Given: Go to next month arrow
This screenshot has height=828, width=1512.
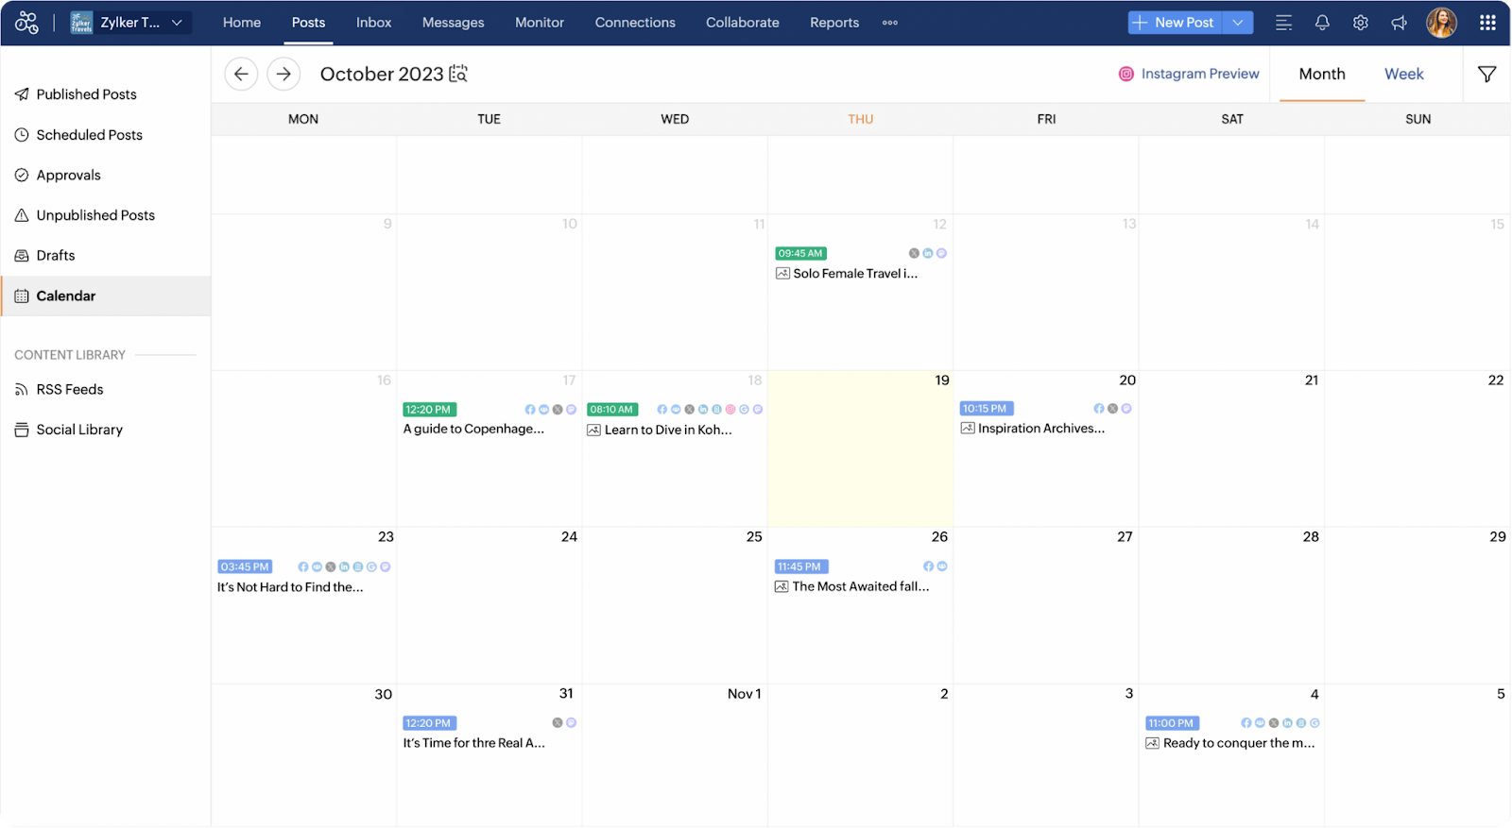Looking at the screenshot, I should coord(283,74).
